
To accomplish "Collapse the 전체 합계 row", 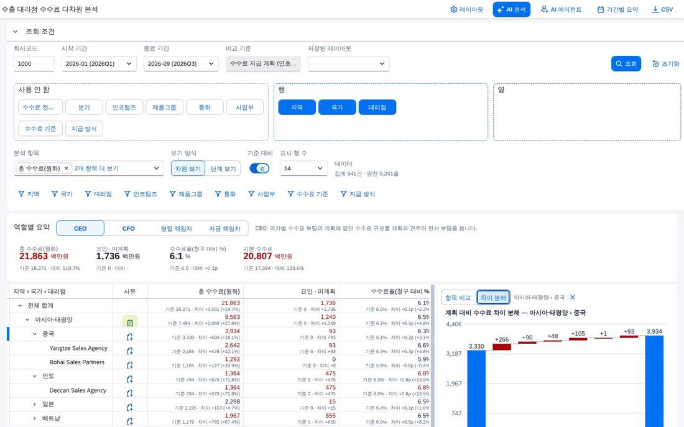I will pos(20,305).
